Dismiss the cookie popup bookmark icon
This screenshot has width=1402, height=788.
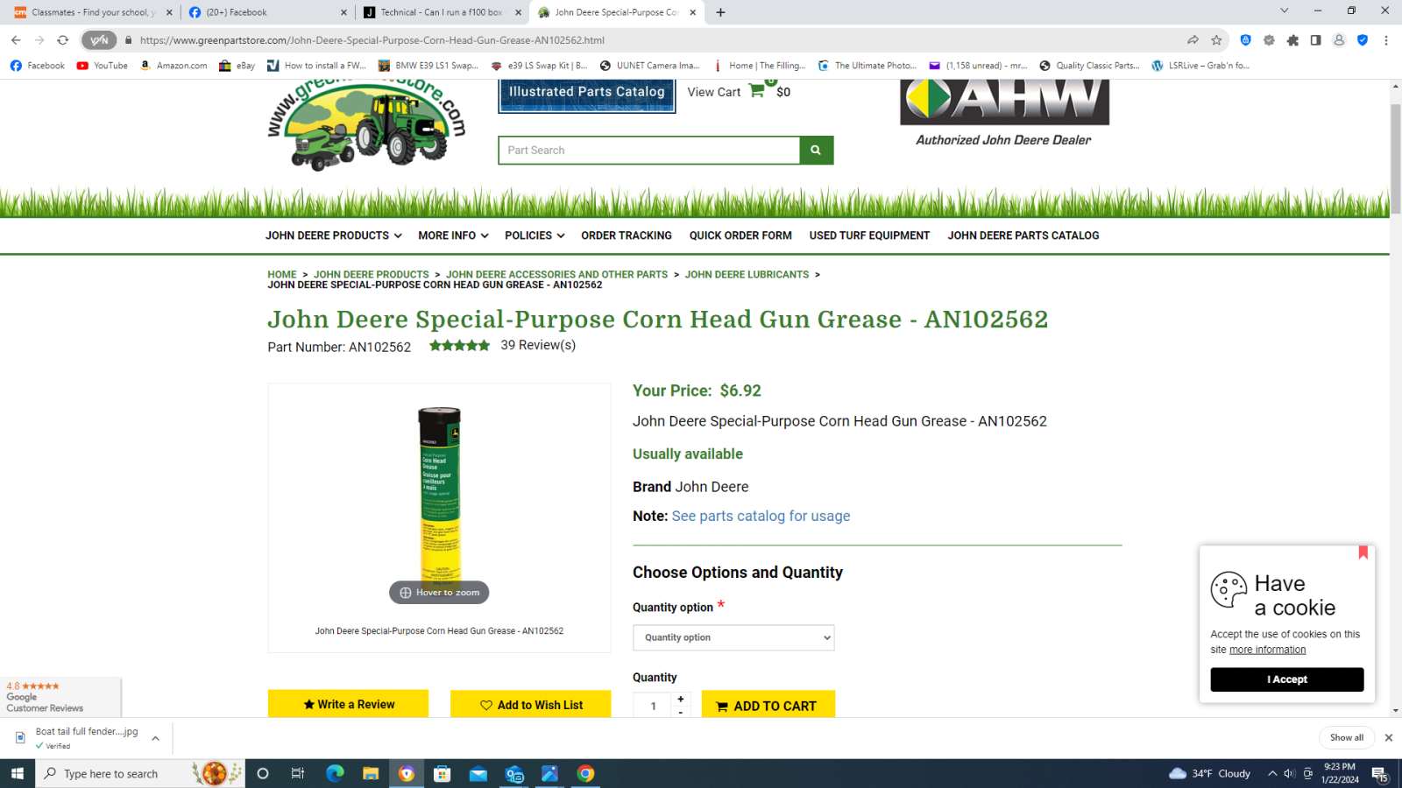click(1363, 552)
